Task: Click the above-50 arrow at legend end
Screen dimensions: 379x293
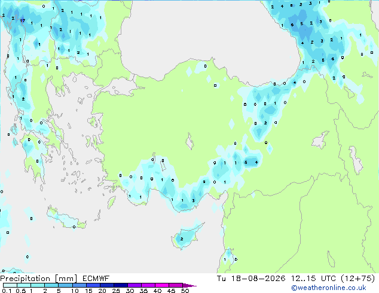Action: click(x=189, y=285)
